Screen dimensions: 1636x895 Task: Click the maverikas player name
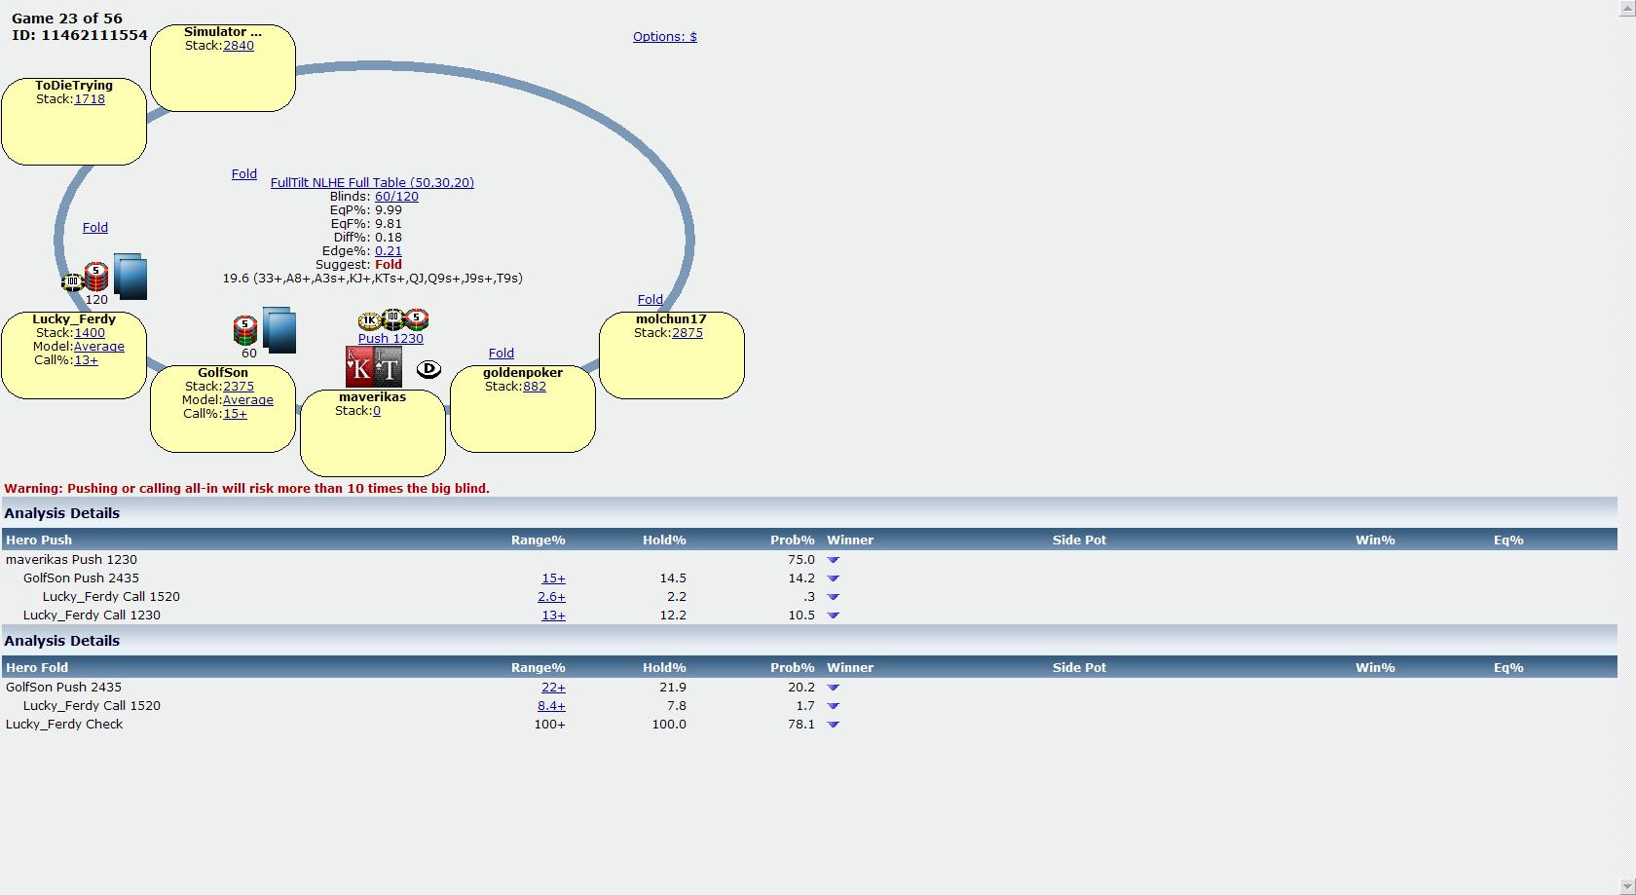[x=372, y=396]
